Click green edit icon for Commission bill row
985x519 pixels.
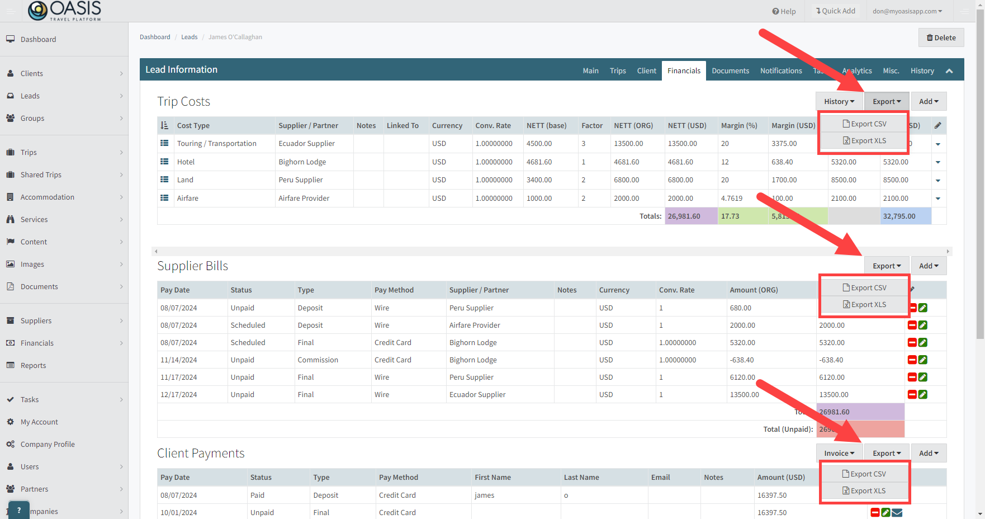click(923, 360)
